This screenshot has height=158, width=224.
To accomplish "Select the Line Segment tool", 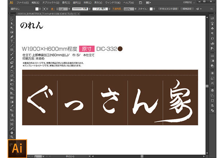I will pos(12,46).
